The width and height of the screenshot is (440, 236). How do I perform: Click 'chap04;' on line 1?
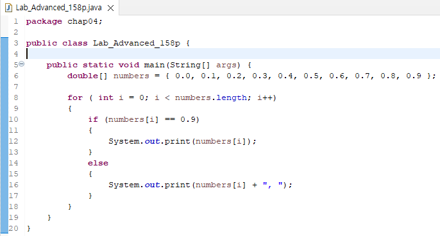pyautogui.click(x=85, y=21)
